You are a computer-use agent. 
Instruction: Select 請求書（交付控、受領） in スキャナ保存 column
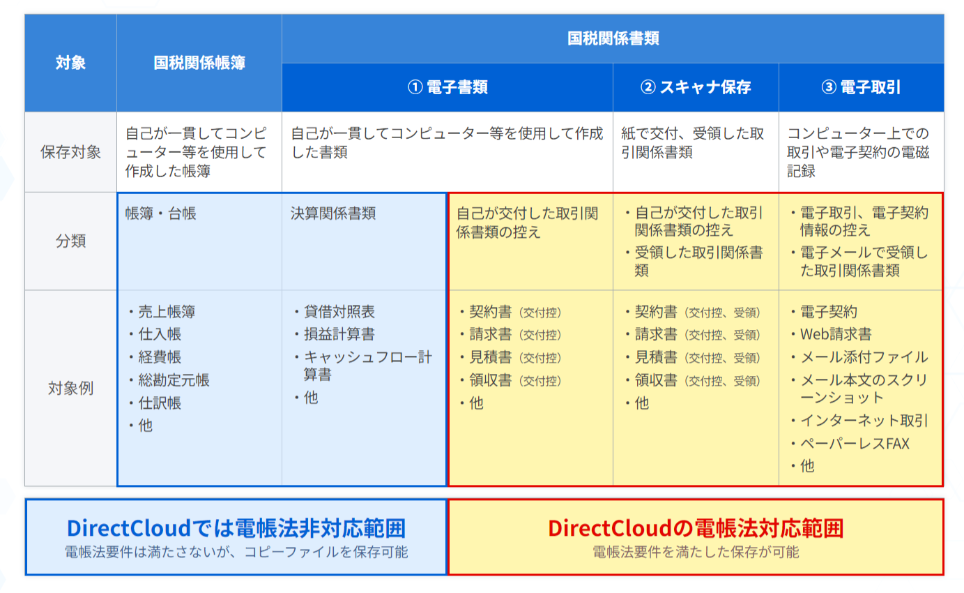pyautogui.click(x=693, y=334)
